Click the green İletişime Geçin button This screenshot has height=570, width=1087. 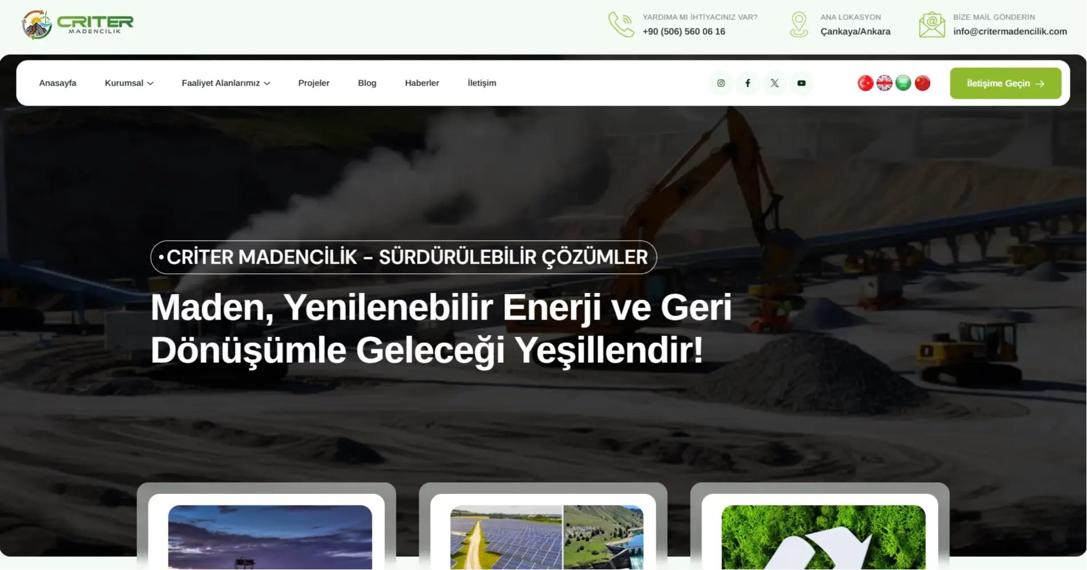coord(1005,83)
